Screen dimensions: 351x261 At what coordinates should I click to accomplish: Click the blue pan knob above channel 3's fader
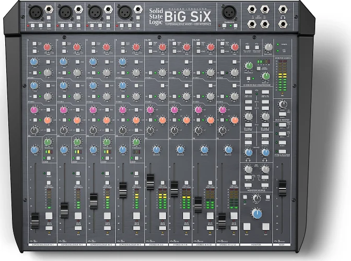tap(93, 149)
